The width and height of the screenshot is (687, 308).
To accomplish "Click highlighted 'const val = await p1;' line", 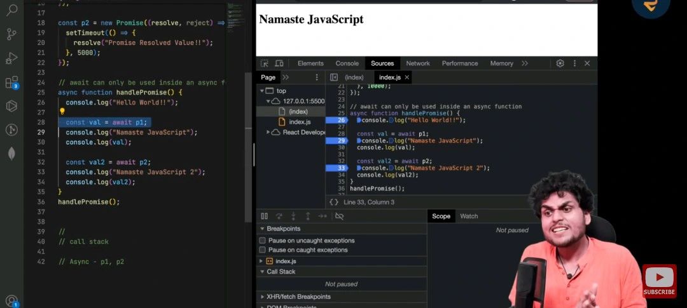I will point(105,122).
